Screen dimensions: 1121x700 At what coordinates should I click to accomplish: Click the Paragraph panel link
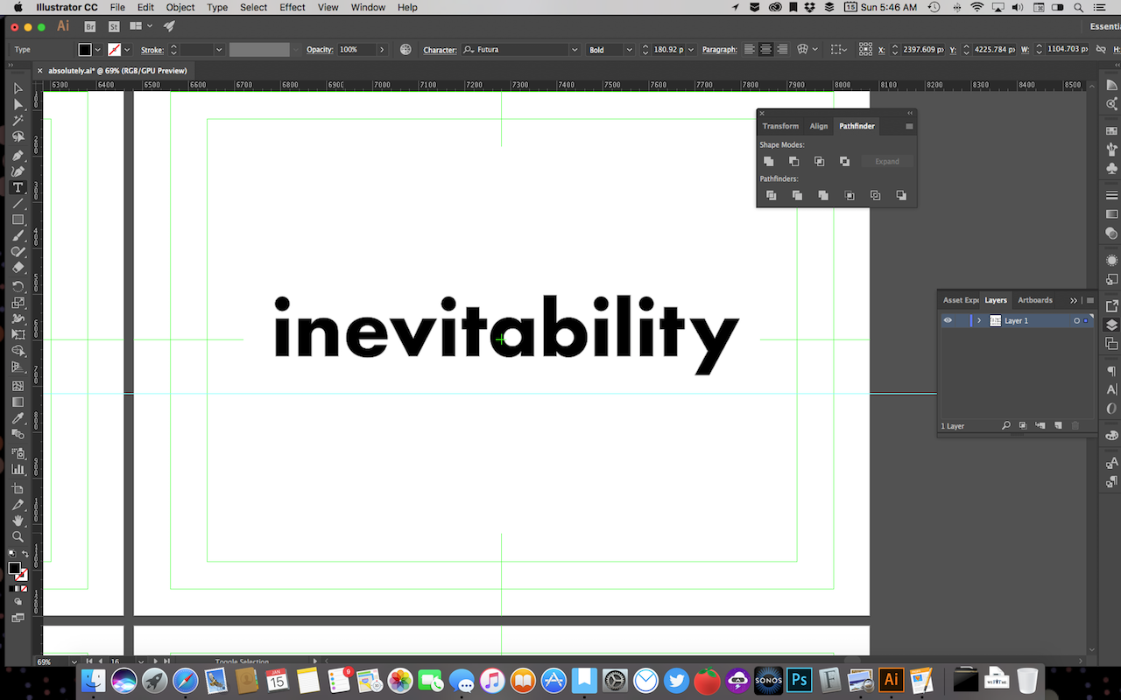719,50
